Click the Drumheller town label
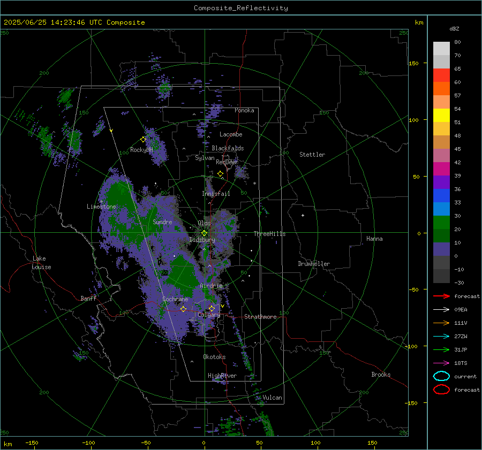Screen dimensions: 482x450 pos(314,264)
